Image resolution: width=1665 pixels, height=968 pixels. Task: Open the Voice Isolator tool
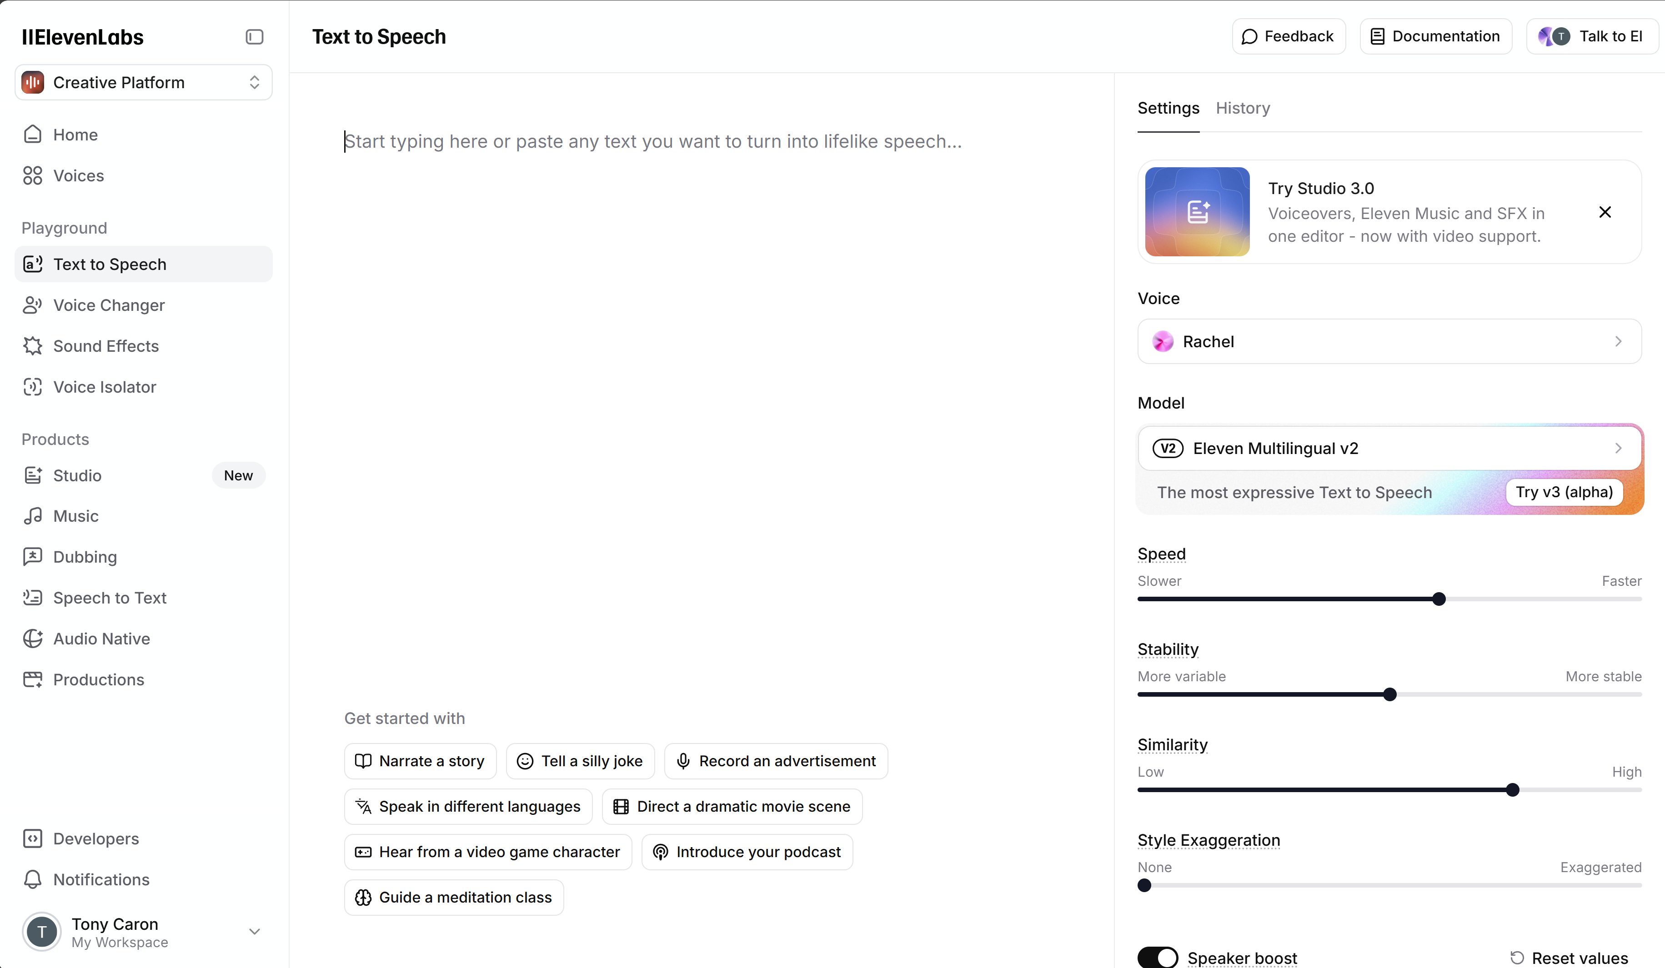coord(104,386)
